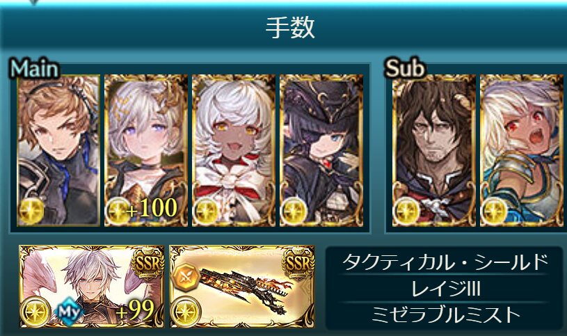Select the タクティカル・シールド skill
567x336 pixels.
click(x=445, y=262)
